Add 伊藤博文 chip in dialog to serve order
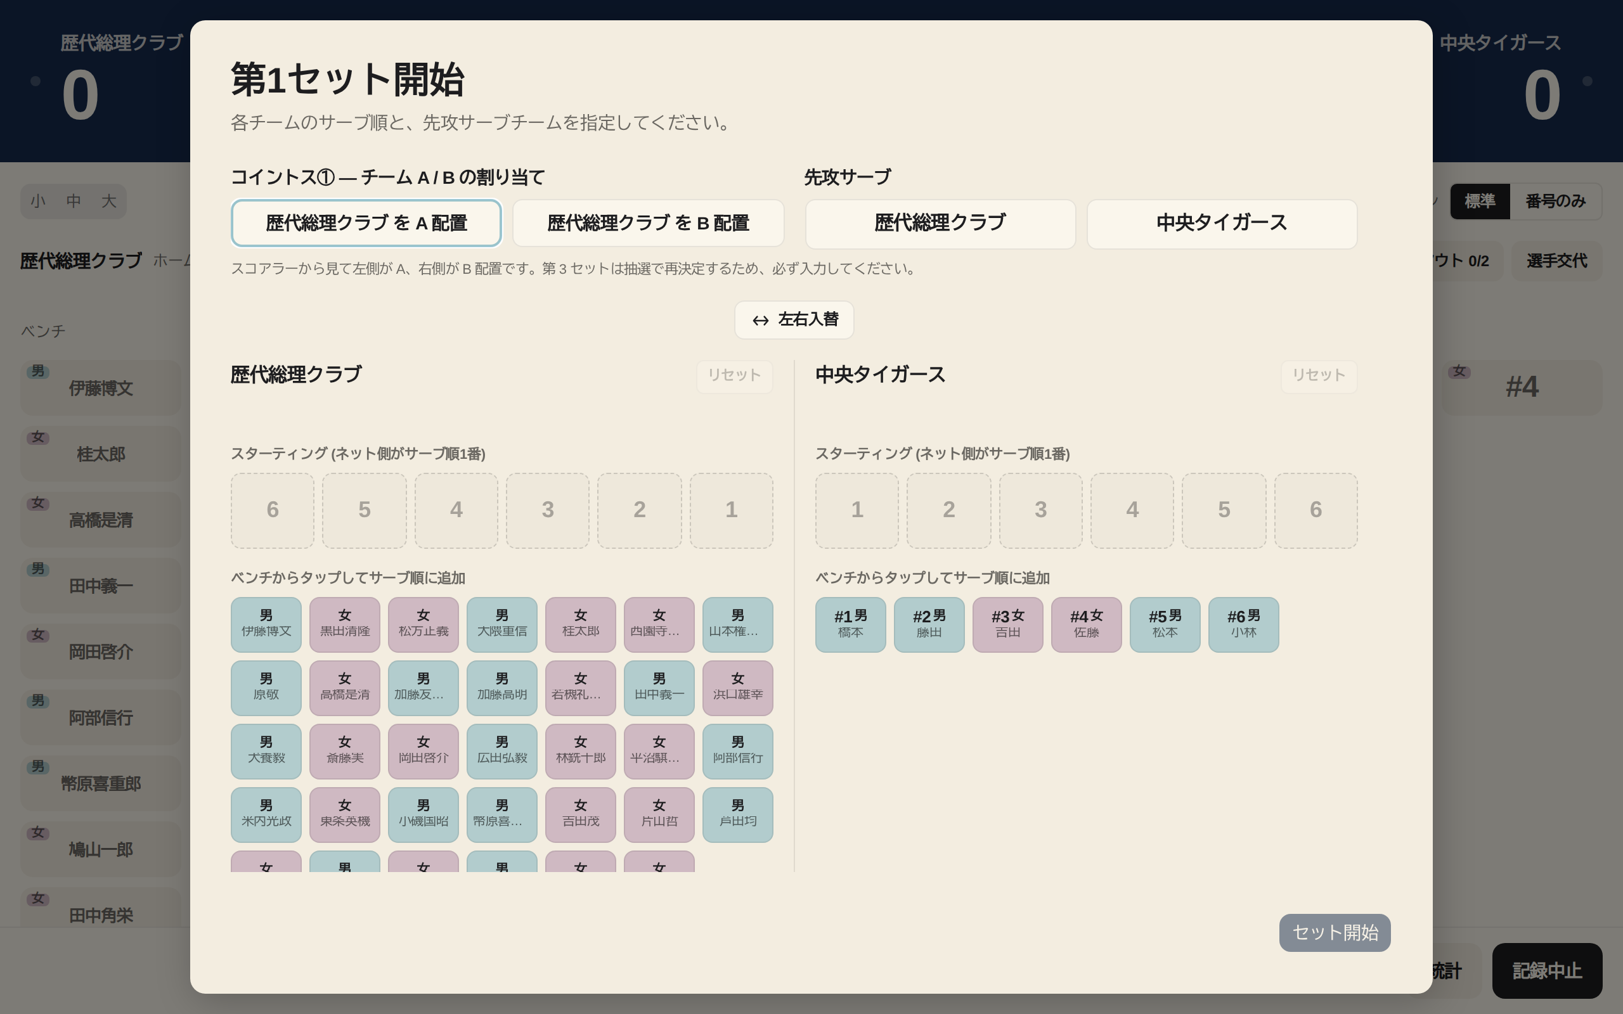This screenshot has width=1623, height=1014. click(266, 624)
